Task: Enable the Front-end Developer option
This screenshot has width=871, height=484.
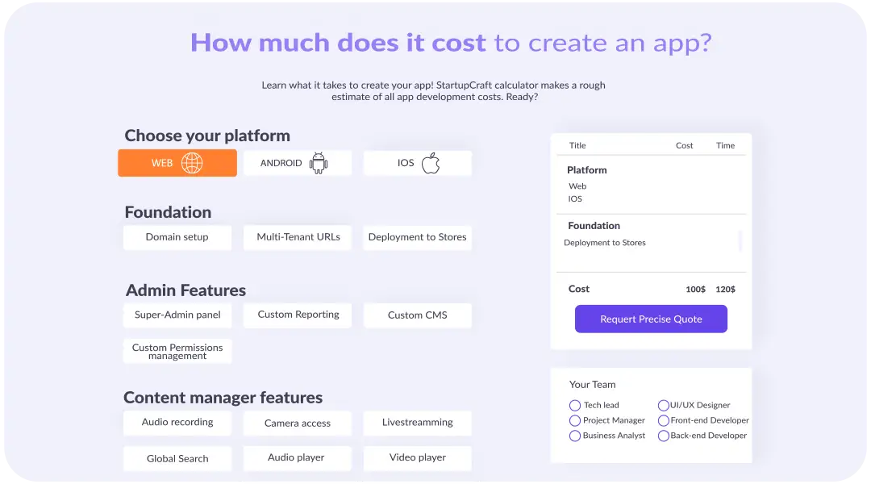Action: click(664, 420)
